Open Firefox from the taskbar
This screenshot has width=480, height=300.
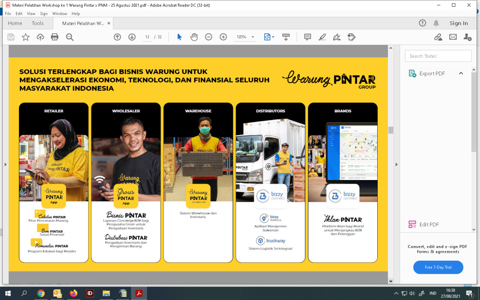pos(73,293)
